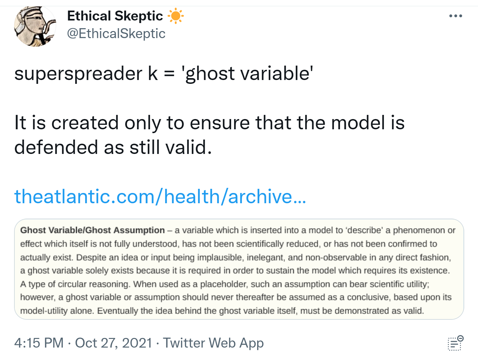Click the Oct 27, 2021 date text
This screenshot has width=478, height=361.
[113, 343]
